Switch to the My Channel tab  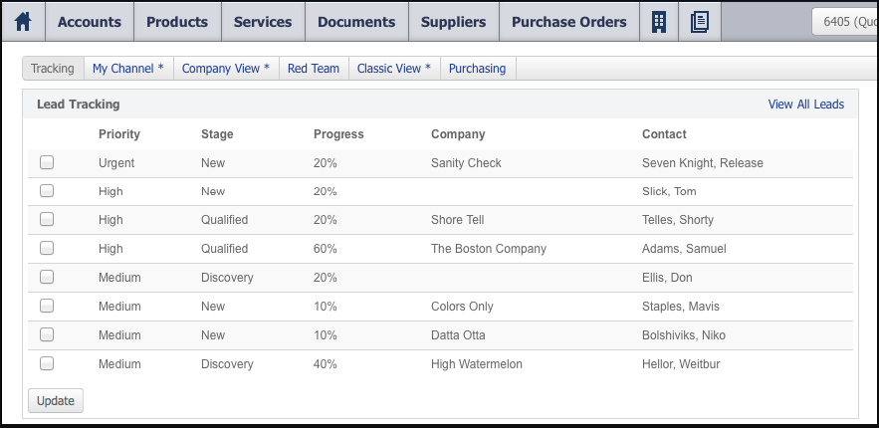coord(128,69)
